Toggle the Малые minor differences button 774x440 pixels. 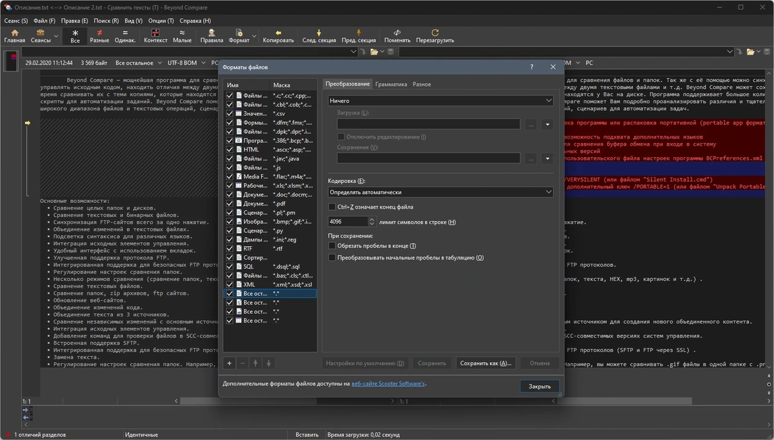[x=182, y=36]
